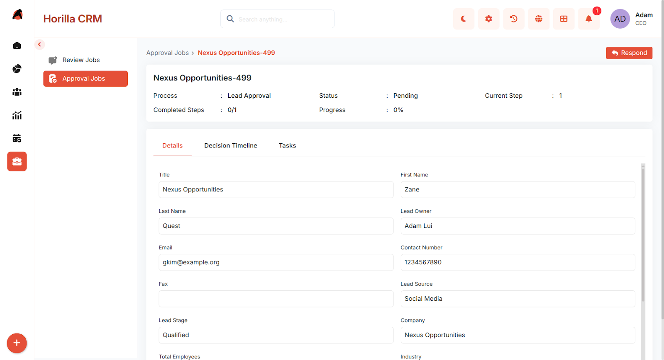Click the Nexus Opportunities-499 heading
664x360 pixels.
[x=203, y=78]
